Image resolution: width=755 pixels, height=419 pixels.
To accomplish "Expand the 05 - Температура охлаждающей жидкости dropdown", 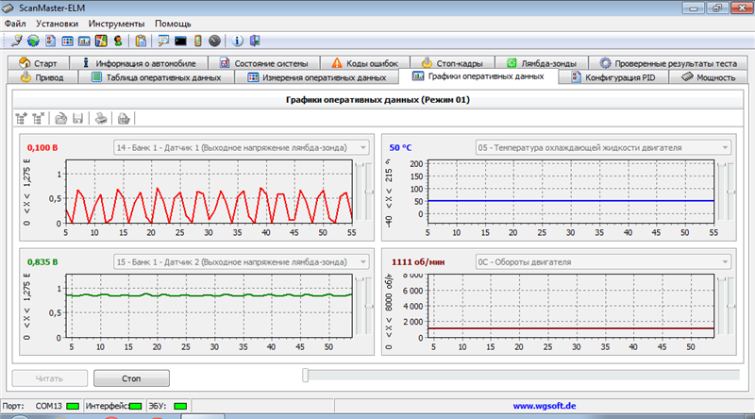I will coord(725,148).
